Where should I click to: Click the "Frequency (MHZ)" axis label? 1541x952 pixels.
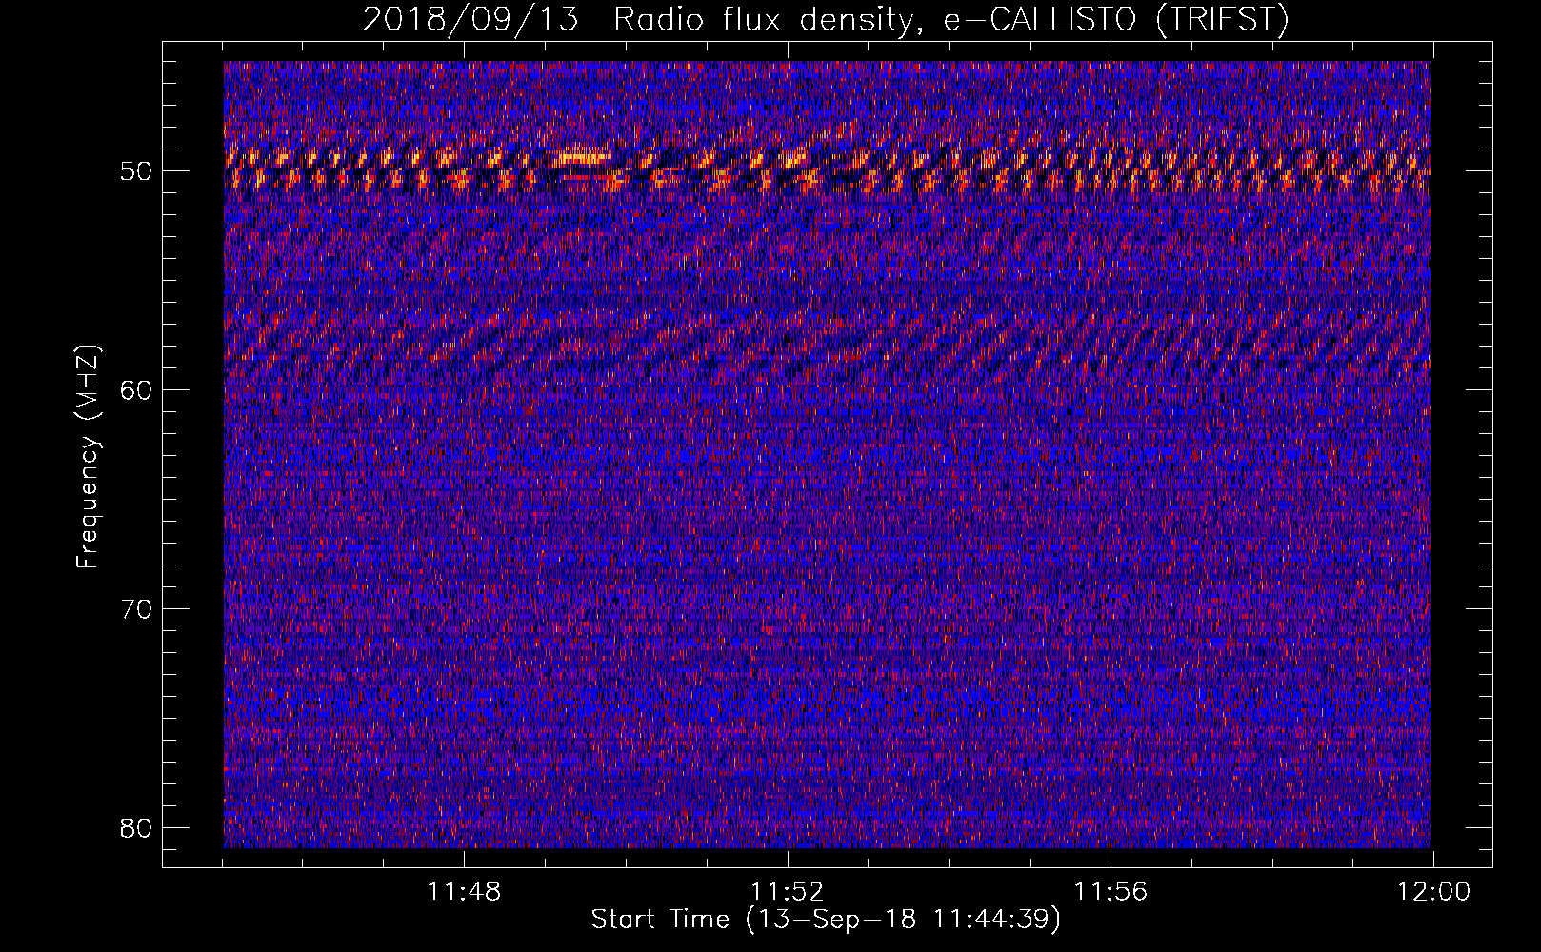coord(88,456)
